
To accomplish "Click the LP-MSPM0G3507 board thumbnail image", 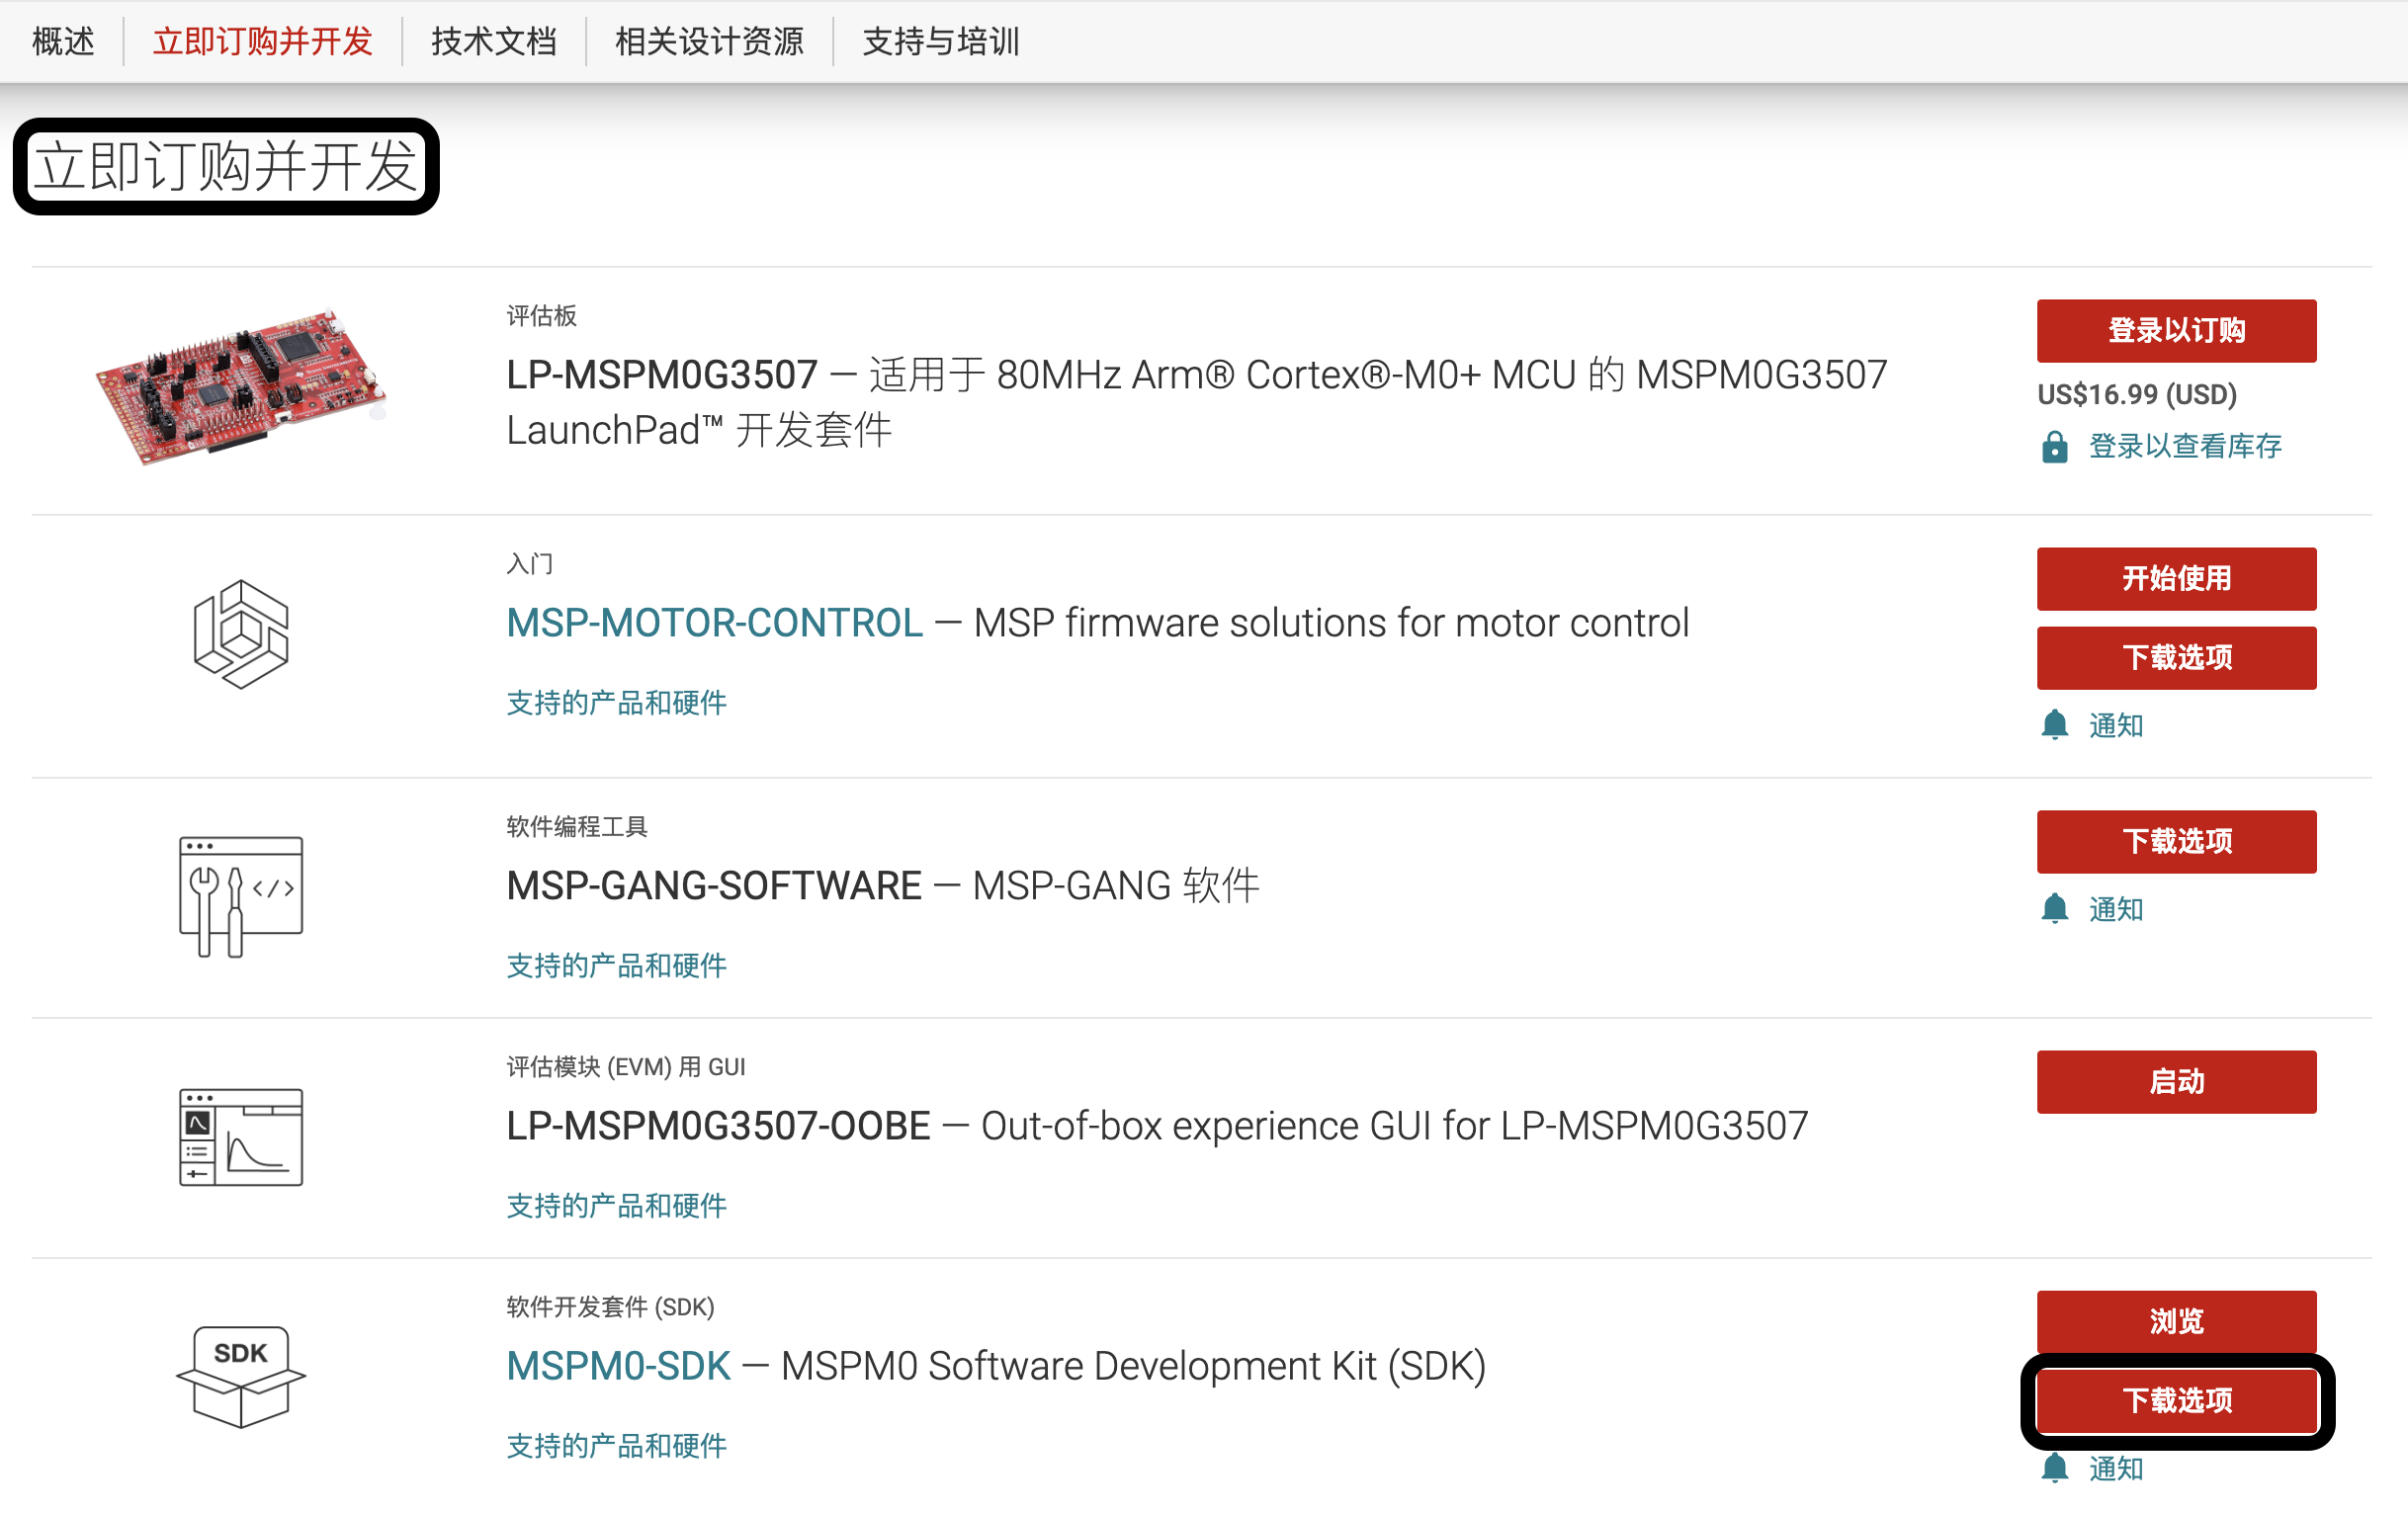I will 241,386.
